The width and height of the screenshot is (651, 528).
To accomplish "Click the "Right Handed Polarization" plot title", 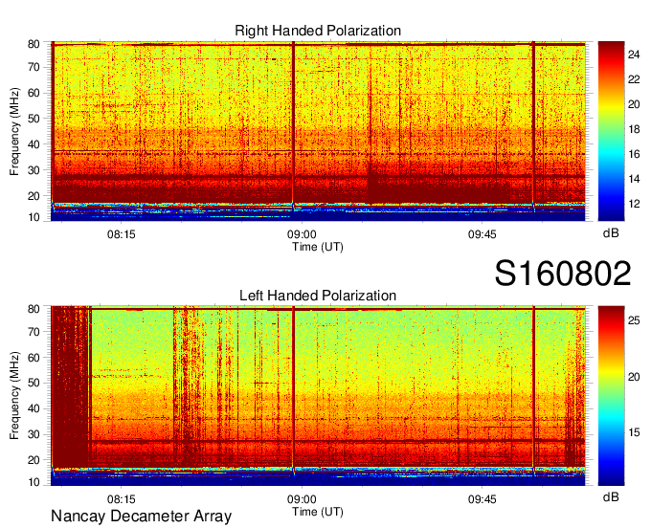I will click(x=318, y=31).
